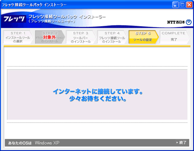The height and width of the screenshot is (151, 194).
Task: Select STEP 1 インストールツールの選択 step
Action: point(18,37)
